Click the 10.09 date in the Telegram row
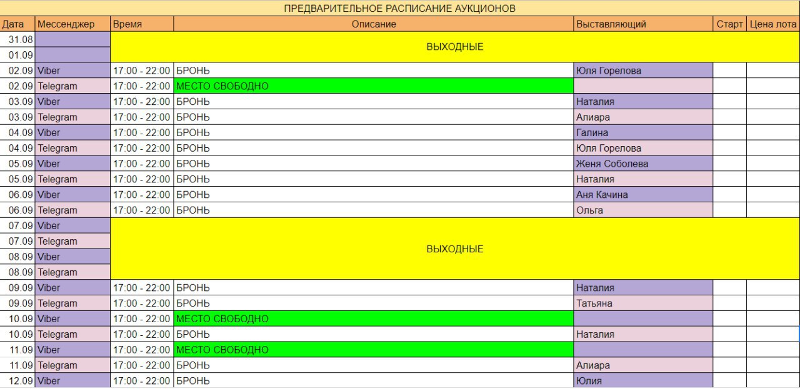The width and height of the screenshot is (800, 389). click(x=17, y=334)
